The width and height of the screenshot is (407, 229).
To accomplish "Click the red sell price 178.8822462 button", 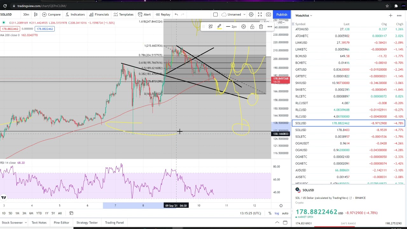I will click(x=10, y=29).
